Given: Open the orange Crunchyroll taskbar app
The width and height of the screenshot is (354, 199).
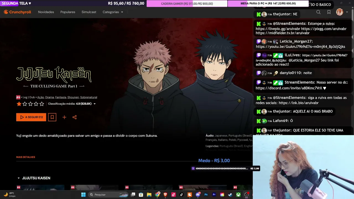Looking at the screenshot, I should (x=190, y=195).
